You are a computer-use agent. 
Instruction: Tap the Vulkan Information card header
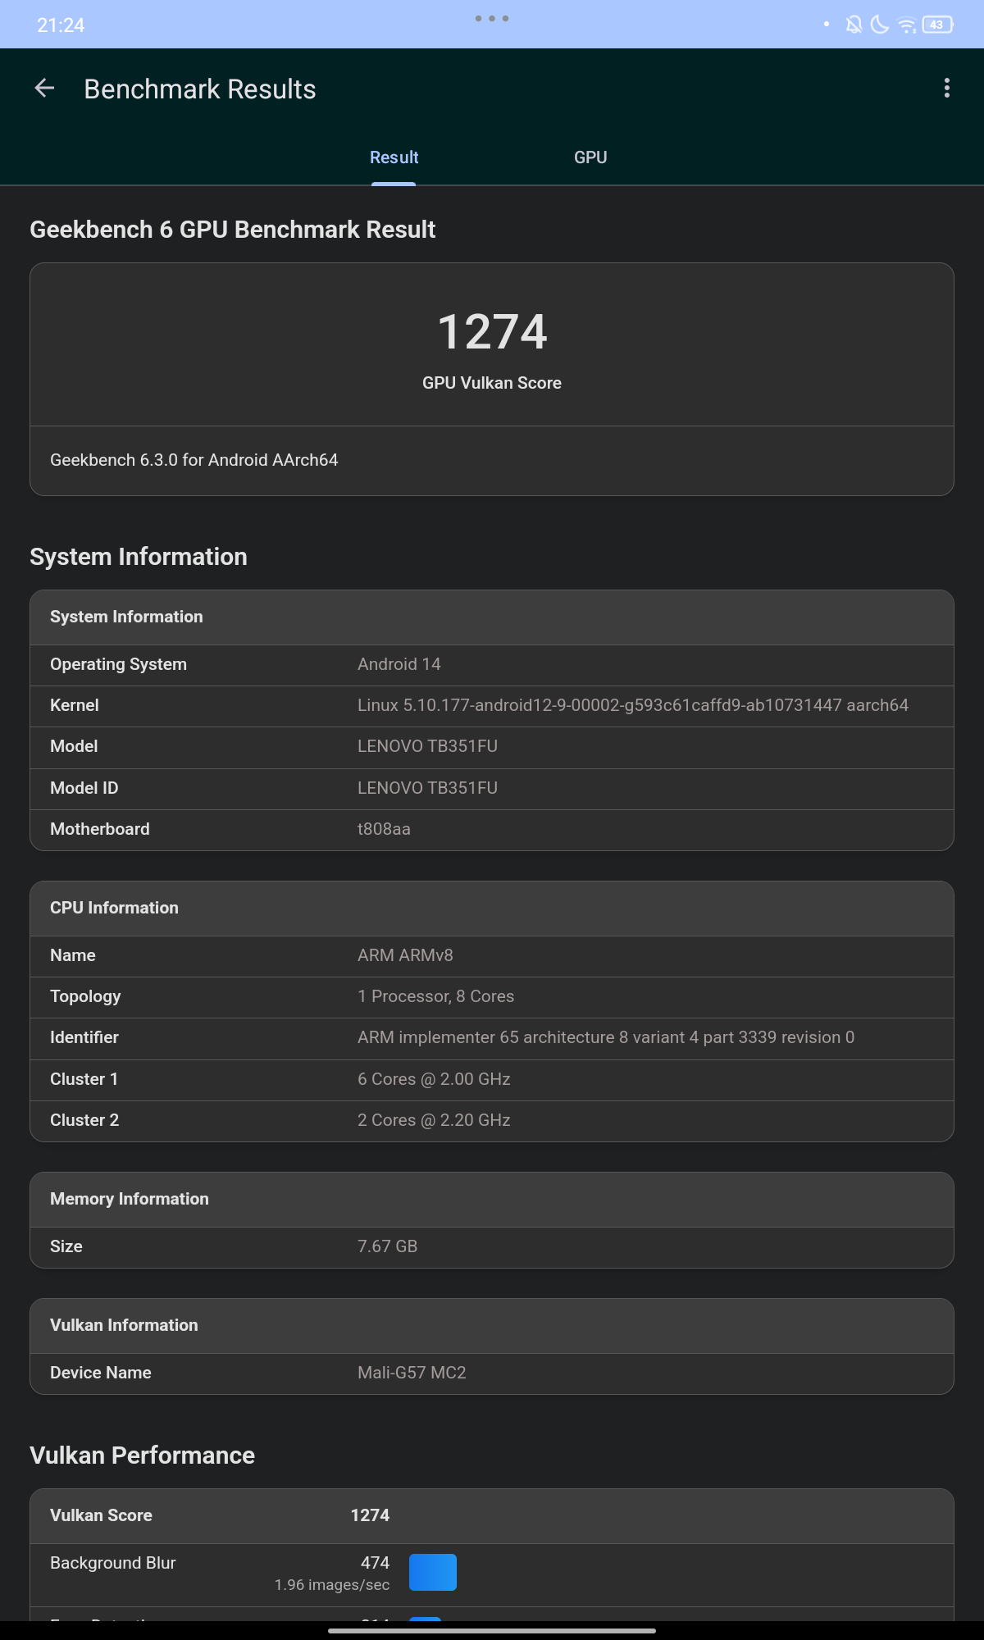coord(492,1326)
